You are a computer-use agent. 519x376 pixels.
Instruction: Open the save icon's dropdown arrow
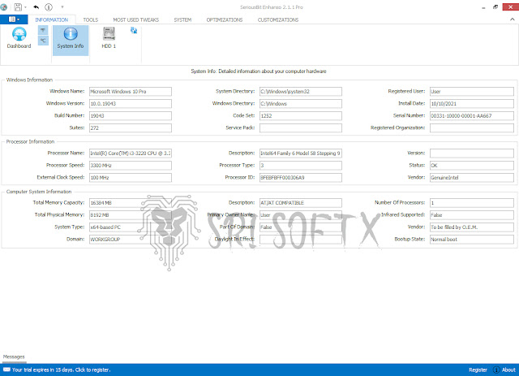click(25, 7)
